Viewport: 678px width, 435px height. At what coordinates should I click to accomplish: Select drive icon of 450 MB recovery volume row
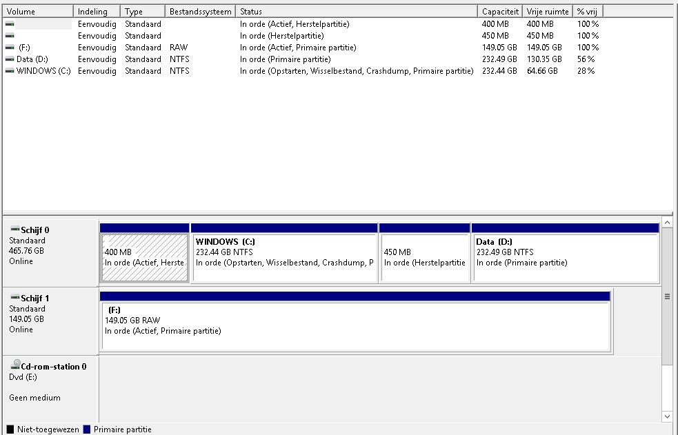click(x=10, y=36)
